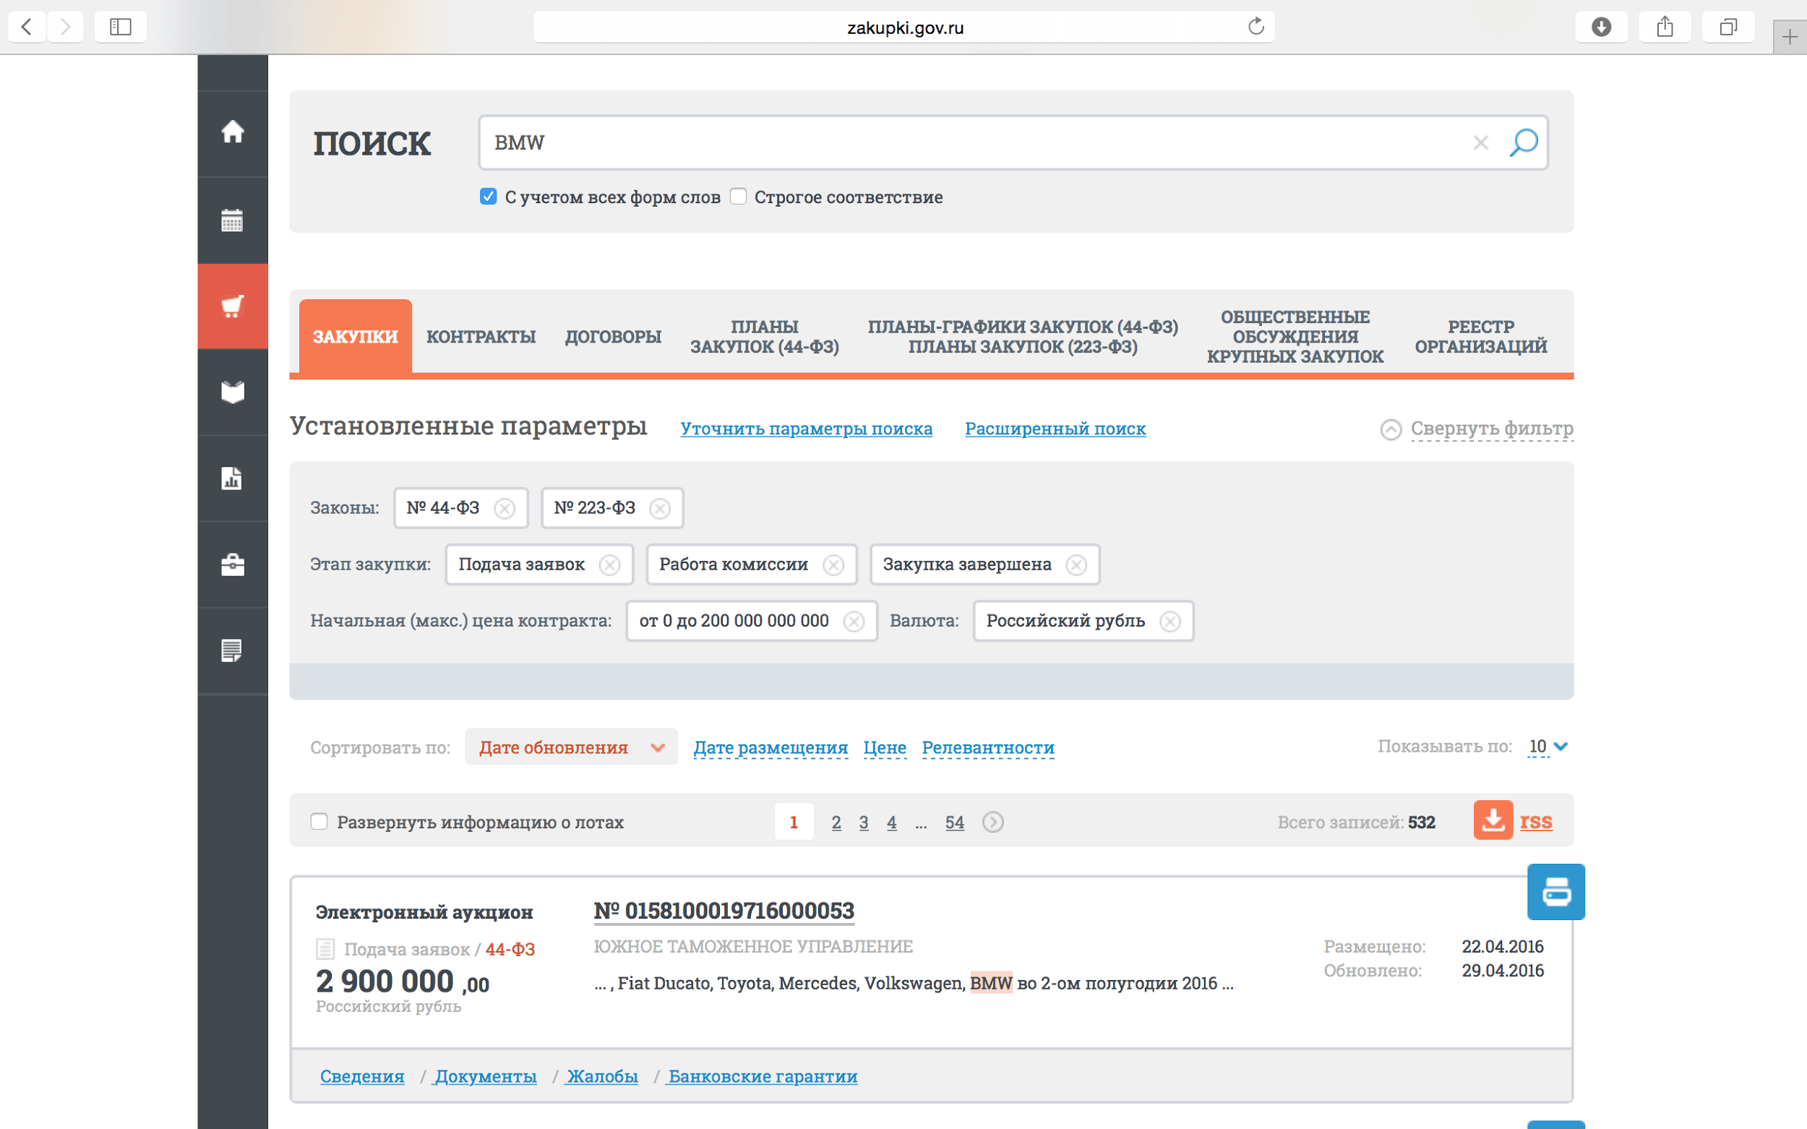Uncheck С учетом всех форм слов
Screen dimensions: 1807x1129
[x=489, y=197]
